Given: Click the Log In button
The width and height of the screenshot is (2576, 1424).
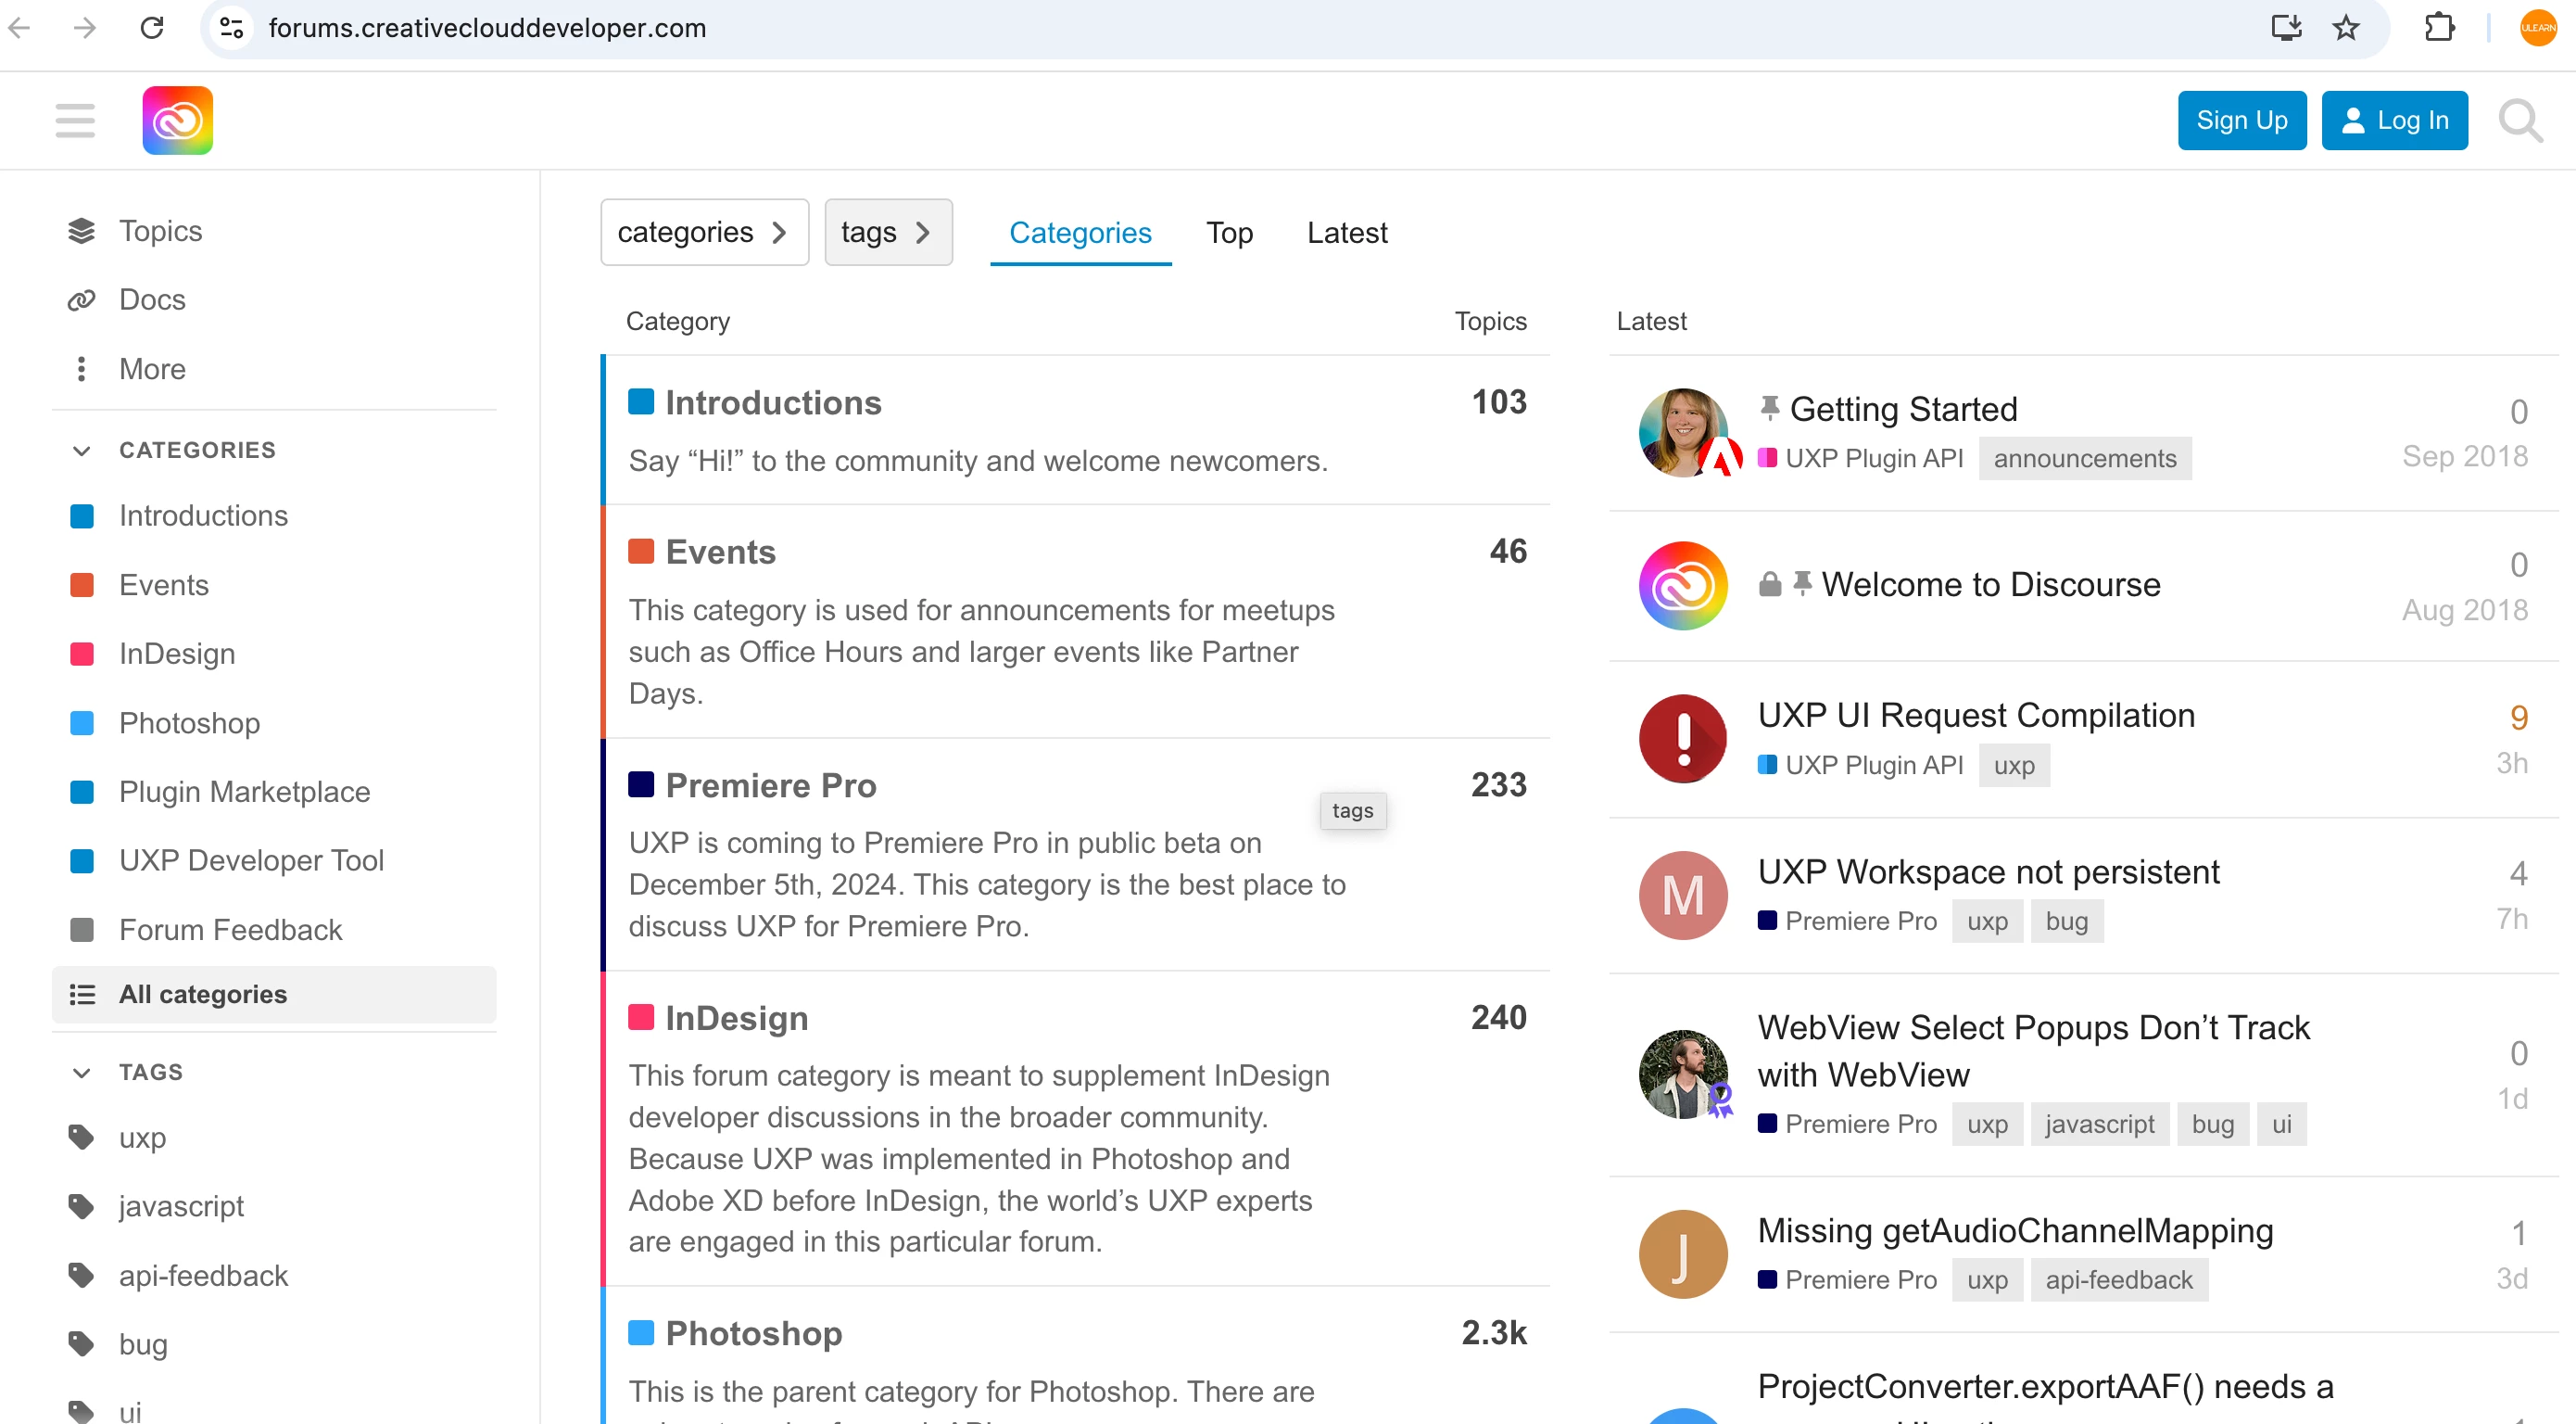Looking at the screenshot, I should tap(2395, 121).
